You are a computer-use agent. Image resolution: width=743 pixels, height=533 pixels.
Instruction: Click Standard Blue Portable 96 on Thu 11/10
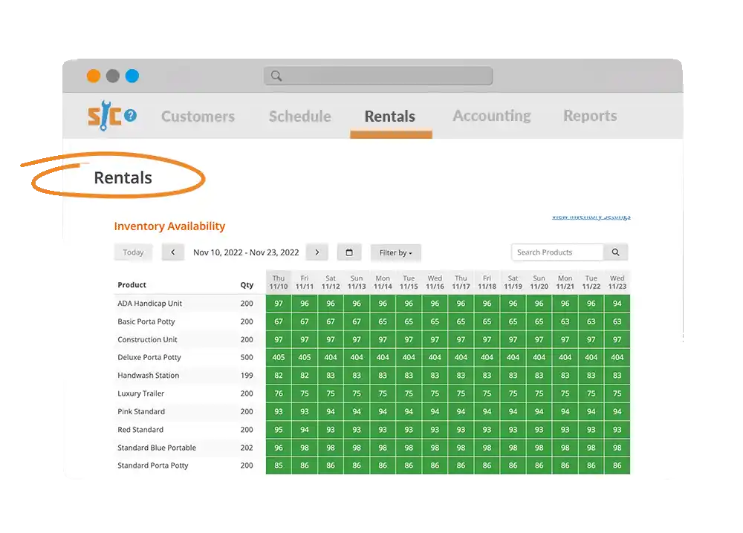click(x=279, y=448)
